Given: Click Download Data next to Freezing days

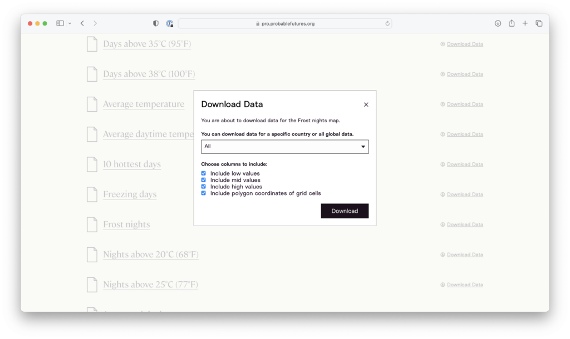Looking at the screenshot, I should point(464,194).
